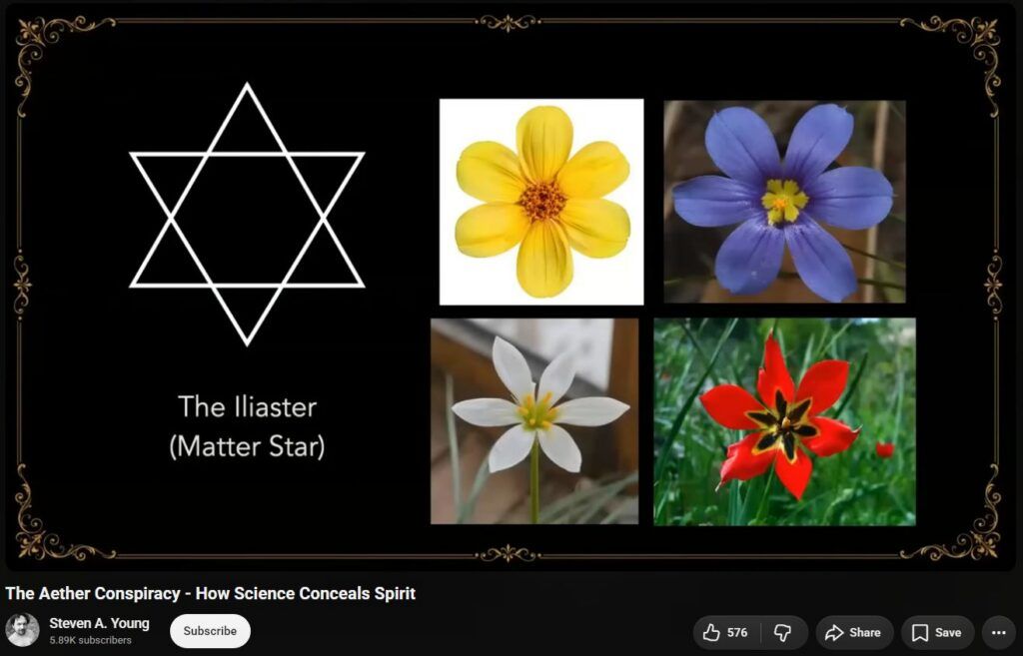Click the red tulip image in video
Screen dimensions: 1023x656
tap(784, 422)
